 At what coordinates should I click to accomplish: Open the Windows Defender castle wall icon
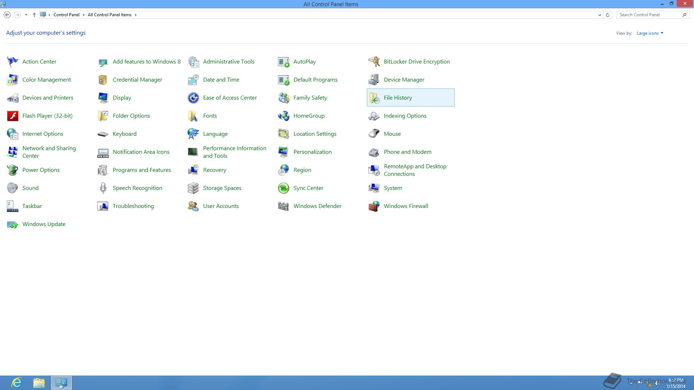(284, 206)
